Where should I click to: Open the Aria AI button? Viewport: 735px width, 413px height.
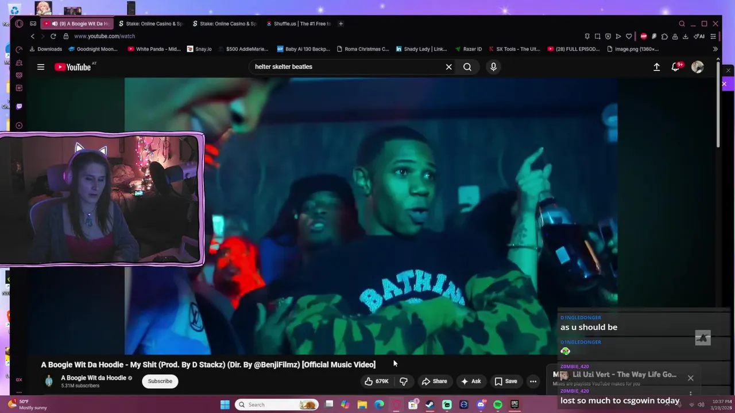coord(699,36)
